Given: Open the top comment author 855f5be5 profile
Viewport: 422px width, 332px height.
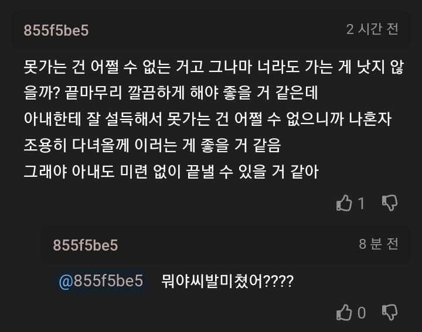Looking at the screenshot, I should 56,30.
